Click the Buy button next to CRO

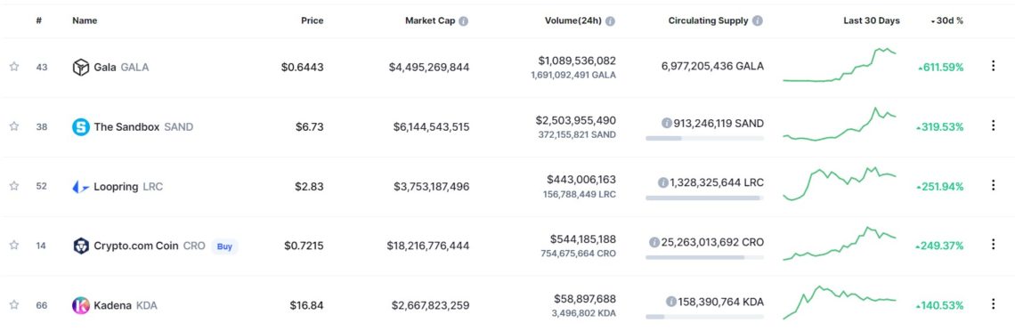click(x=224, y=246)
